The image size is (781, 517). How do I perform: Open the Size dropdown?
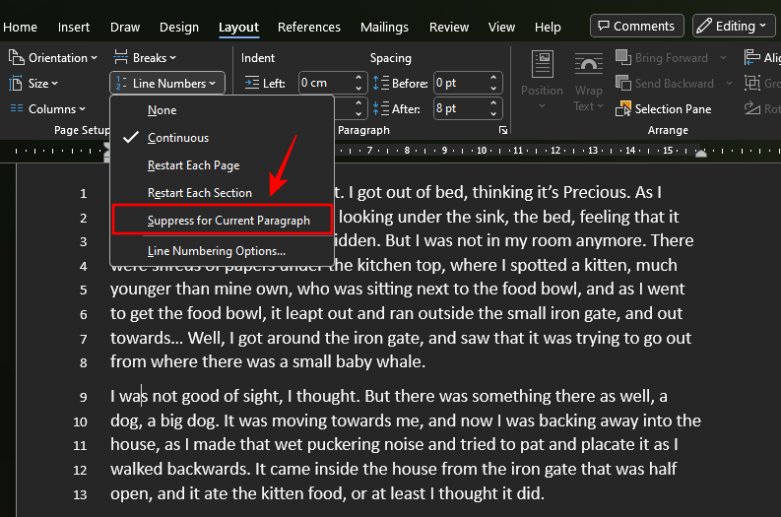pyautogui.click(x=33, y=83)
